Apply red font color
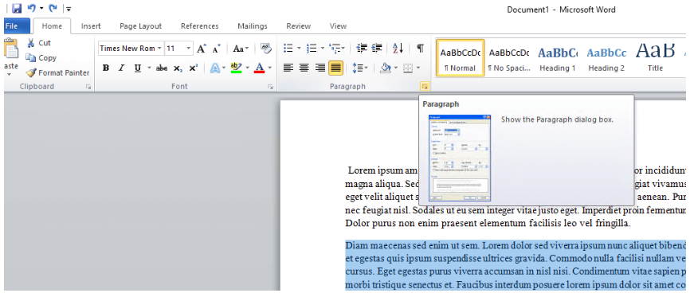The image size is (690, 293). (x=260, y=68)
